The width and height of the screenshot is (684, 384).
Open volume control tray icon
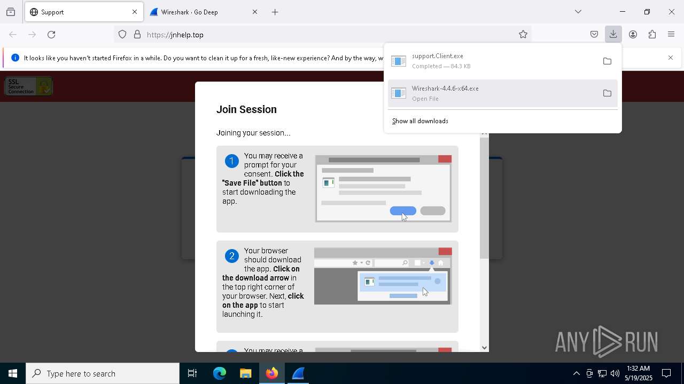[615, 373]
